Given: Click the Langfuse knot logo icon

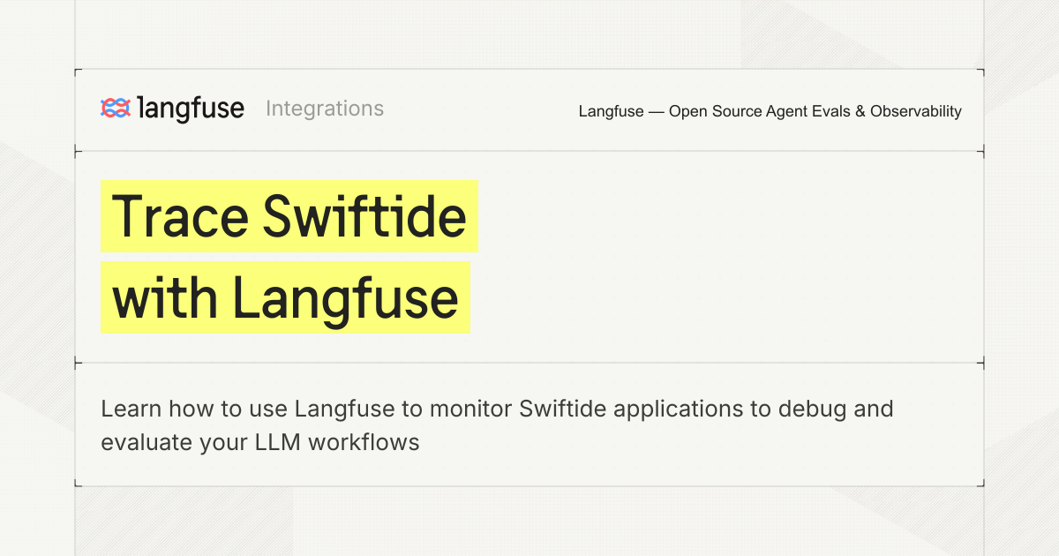Looking at the screenshot, I should click(116, 109).
